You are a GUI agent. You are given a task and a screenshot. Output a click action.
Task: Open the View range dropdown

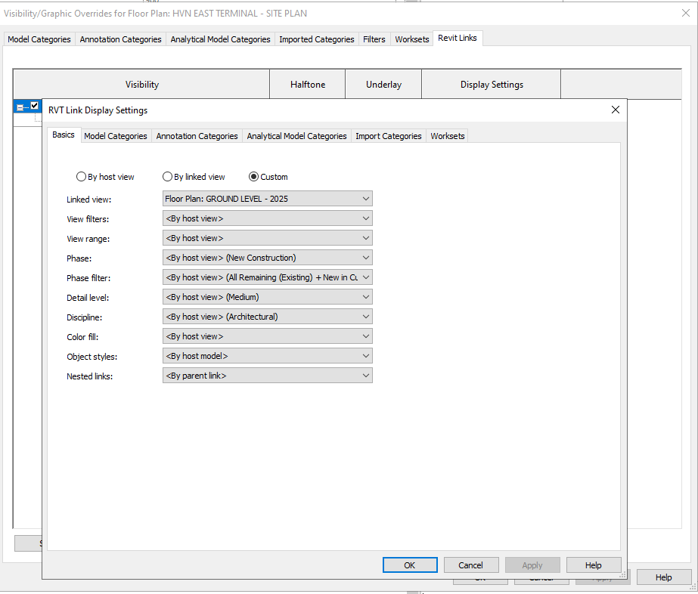[364, 237]
